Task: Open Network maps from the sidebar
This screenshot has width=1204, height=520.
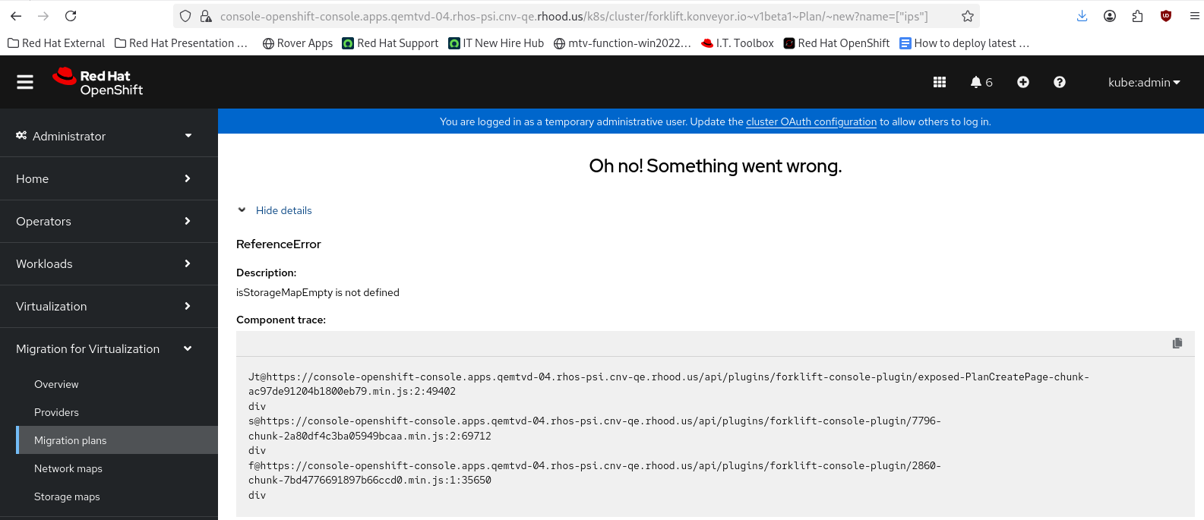Action: [x=68, y=468]
